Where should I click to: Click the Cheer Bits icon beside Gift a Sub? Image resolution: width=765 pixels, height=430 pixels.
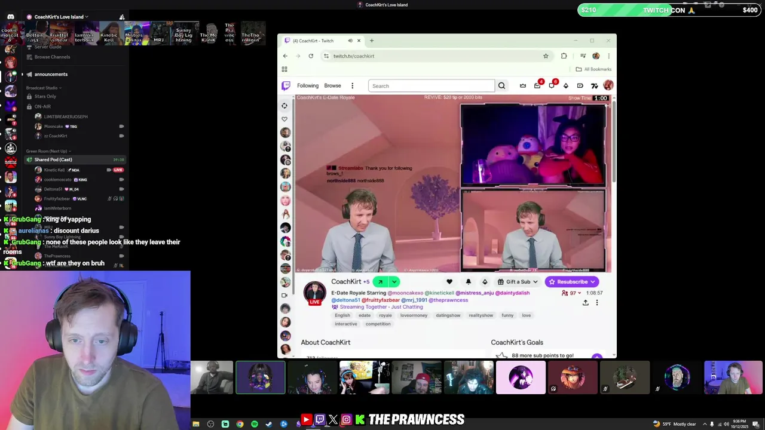485,282
